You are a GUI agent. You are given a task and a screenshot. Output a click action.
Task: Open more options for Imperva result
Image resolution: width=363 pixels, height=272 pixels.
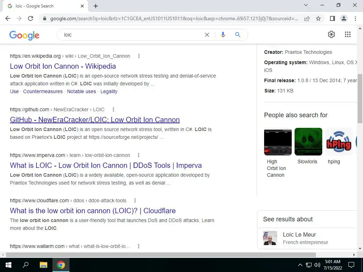pos(139,155)
